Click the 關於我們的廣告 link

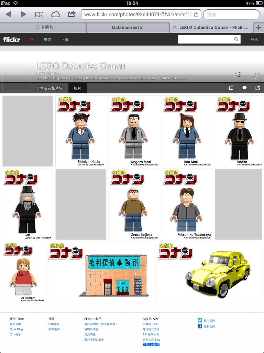coord(94,340)
